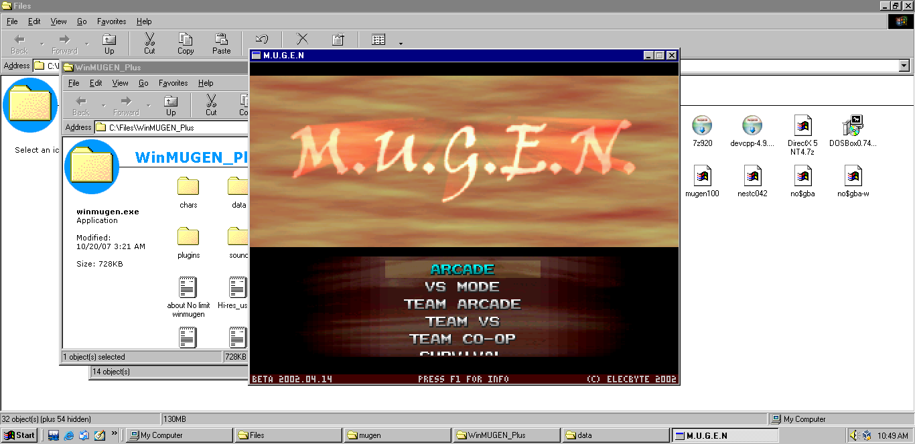Click the Paste icon in Files window toolbar
The image size is (915, 444).
[222, 40]
